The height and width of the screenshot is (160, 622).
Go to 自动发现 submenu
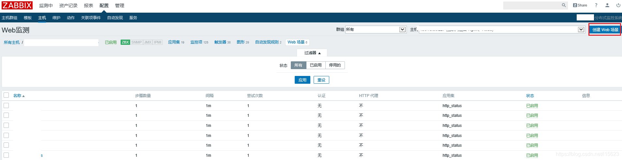click(x=115, y=18)
